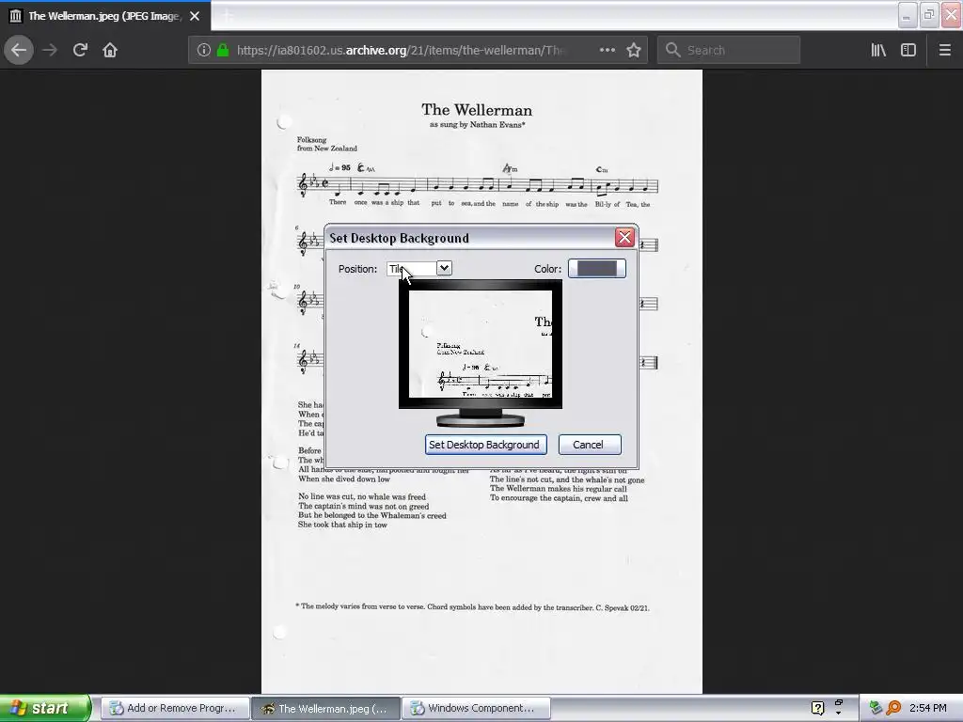Open page actions three-dot menu
The height and width of the screenshot is (722, 963).
[608, 50]
